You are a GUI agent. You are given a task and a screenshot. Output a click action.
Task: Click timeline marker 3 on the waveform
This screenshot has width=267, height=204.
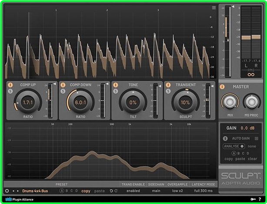pyautogui.click(x=158, y=10)
